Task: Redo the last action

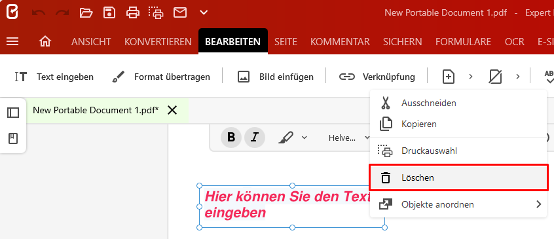Action: 62,13
